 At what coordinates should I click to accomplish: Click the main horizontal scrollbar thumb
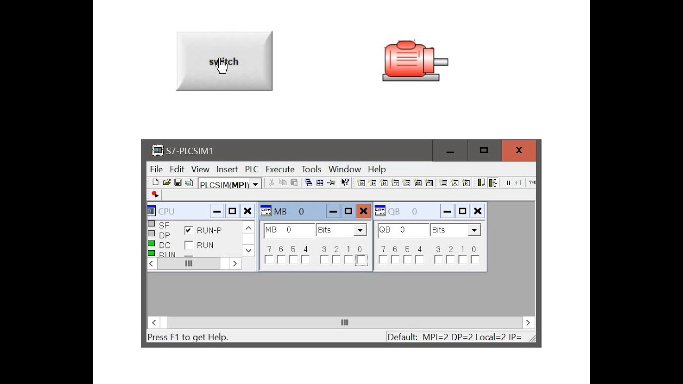point(345,322)
